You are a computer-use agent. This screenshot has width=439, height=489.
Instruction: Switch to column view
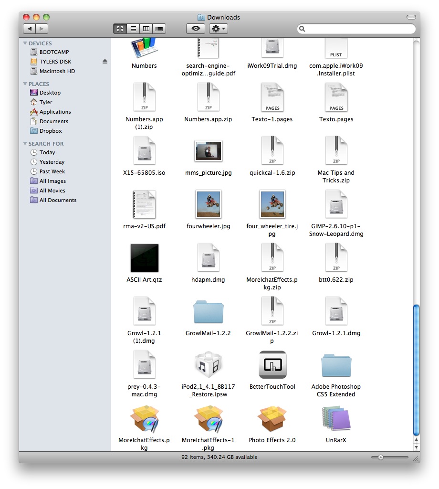click(x=146, y=29)
